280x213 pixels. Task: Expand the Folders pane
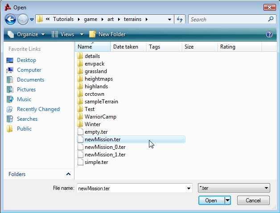[68, 174]
